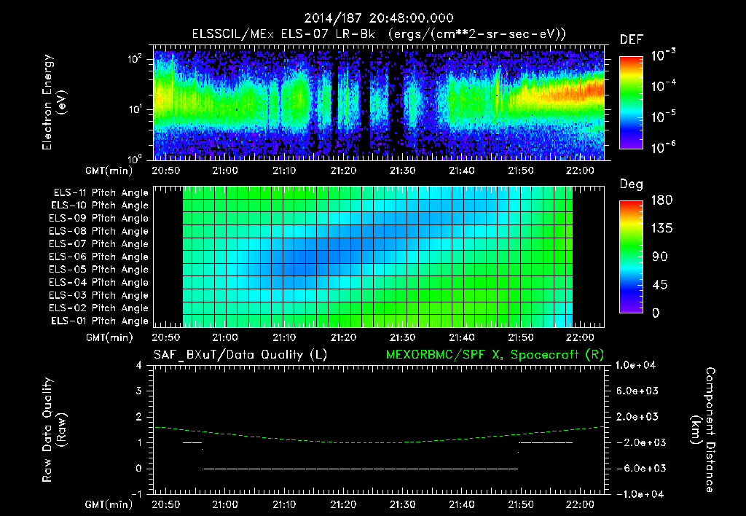This screenshot has width=746, height=516.
Task: Click the ELS-04 Pitch Angle row label
Action: coord(98,282)
